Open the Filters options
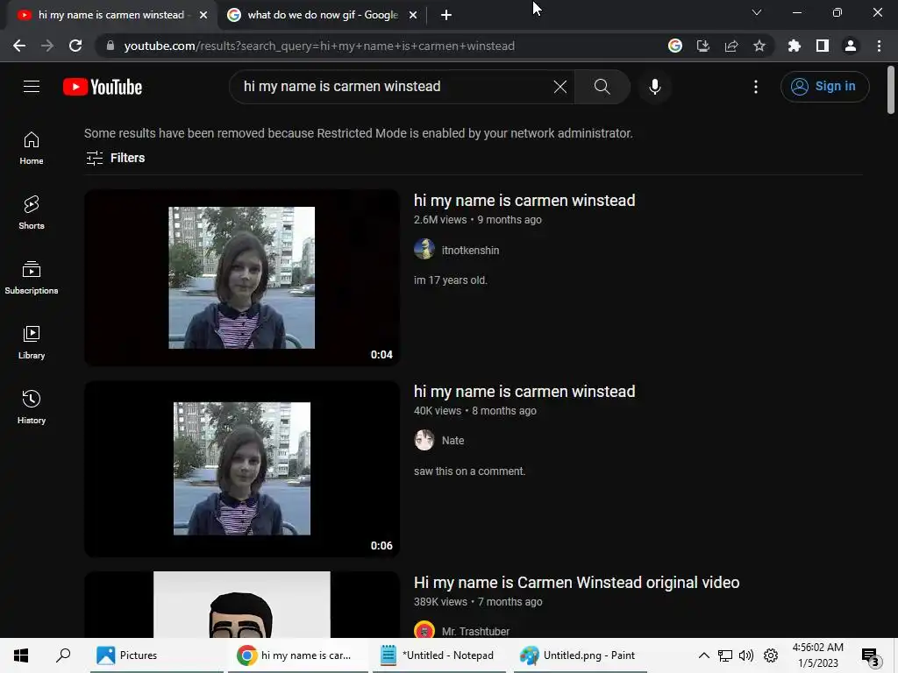The width and height of the screenshot is (898, 673). click(115, 158)
